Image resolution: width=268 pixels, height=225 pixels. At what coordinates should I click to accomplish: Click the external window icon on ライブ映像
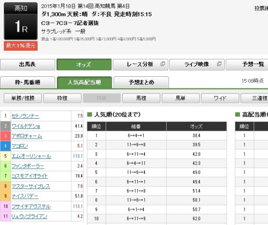[219, 64]
